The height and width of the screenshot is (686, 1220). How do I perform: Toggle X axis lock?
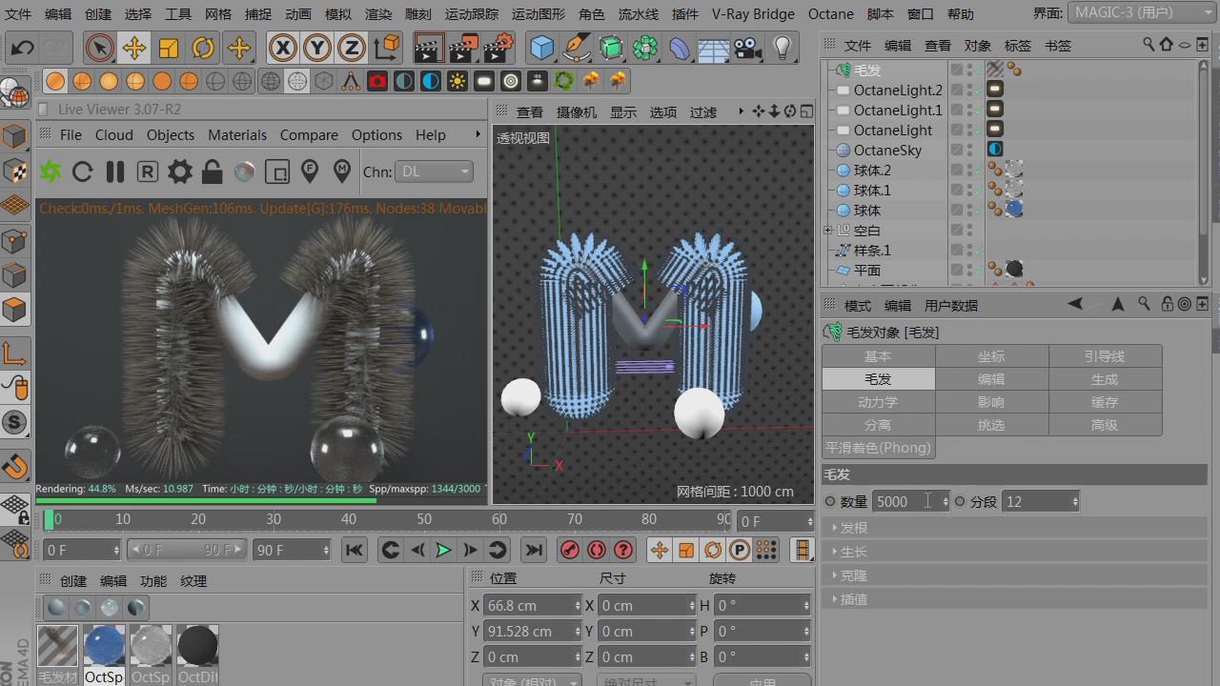(x=282, y=48)
